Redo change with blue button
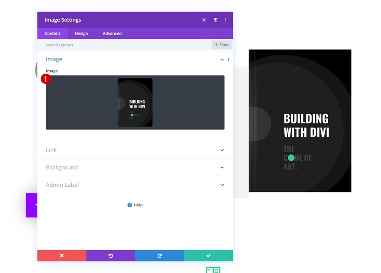Viewport: 381px width, 273px height. (x=159, y=256)
